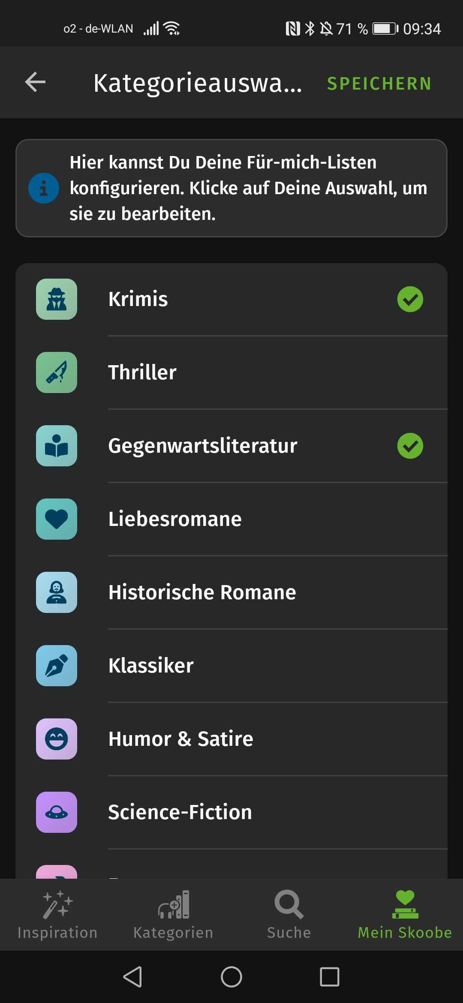Tap the back arrow icon
Viewport: 463px width, 1003px height.
[x=35, y=82]
